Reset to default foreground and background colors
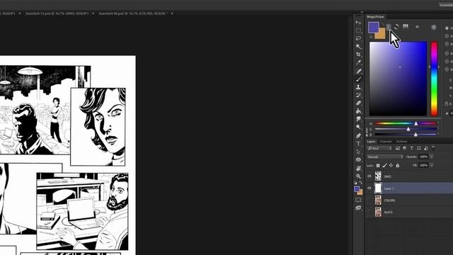Image resolution: width=453 pixels, height=255 pixels. [355, 183]
